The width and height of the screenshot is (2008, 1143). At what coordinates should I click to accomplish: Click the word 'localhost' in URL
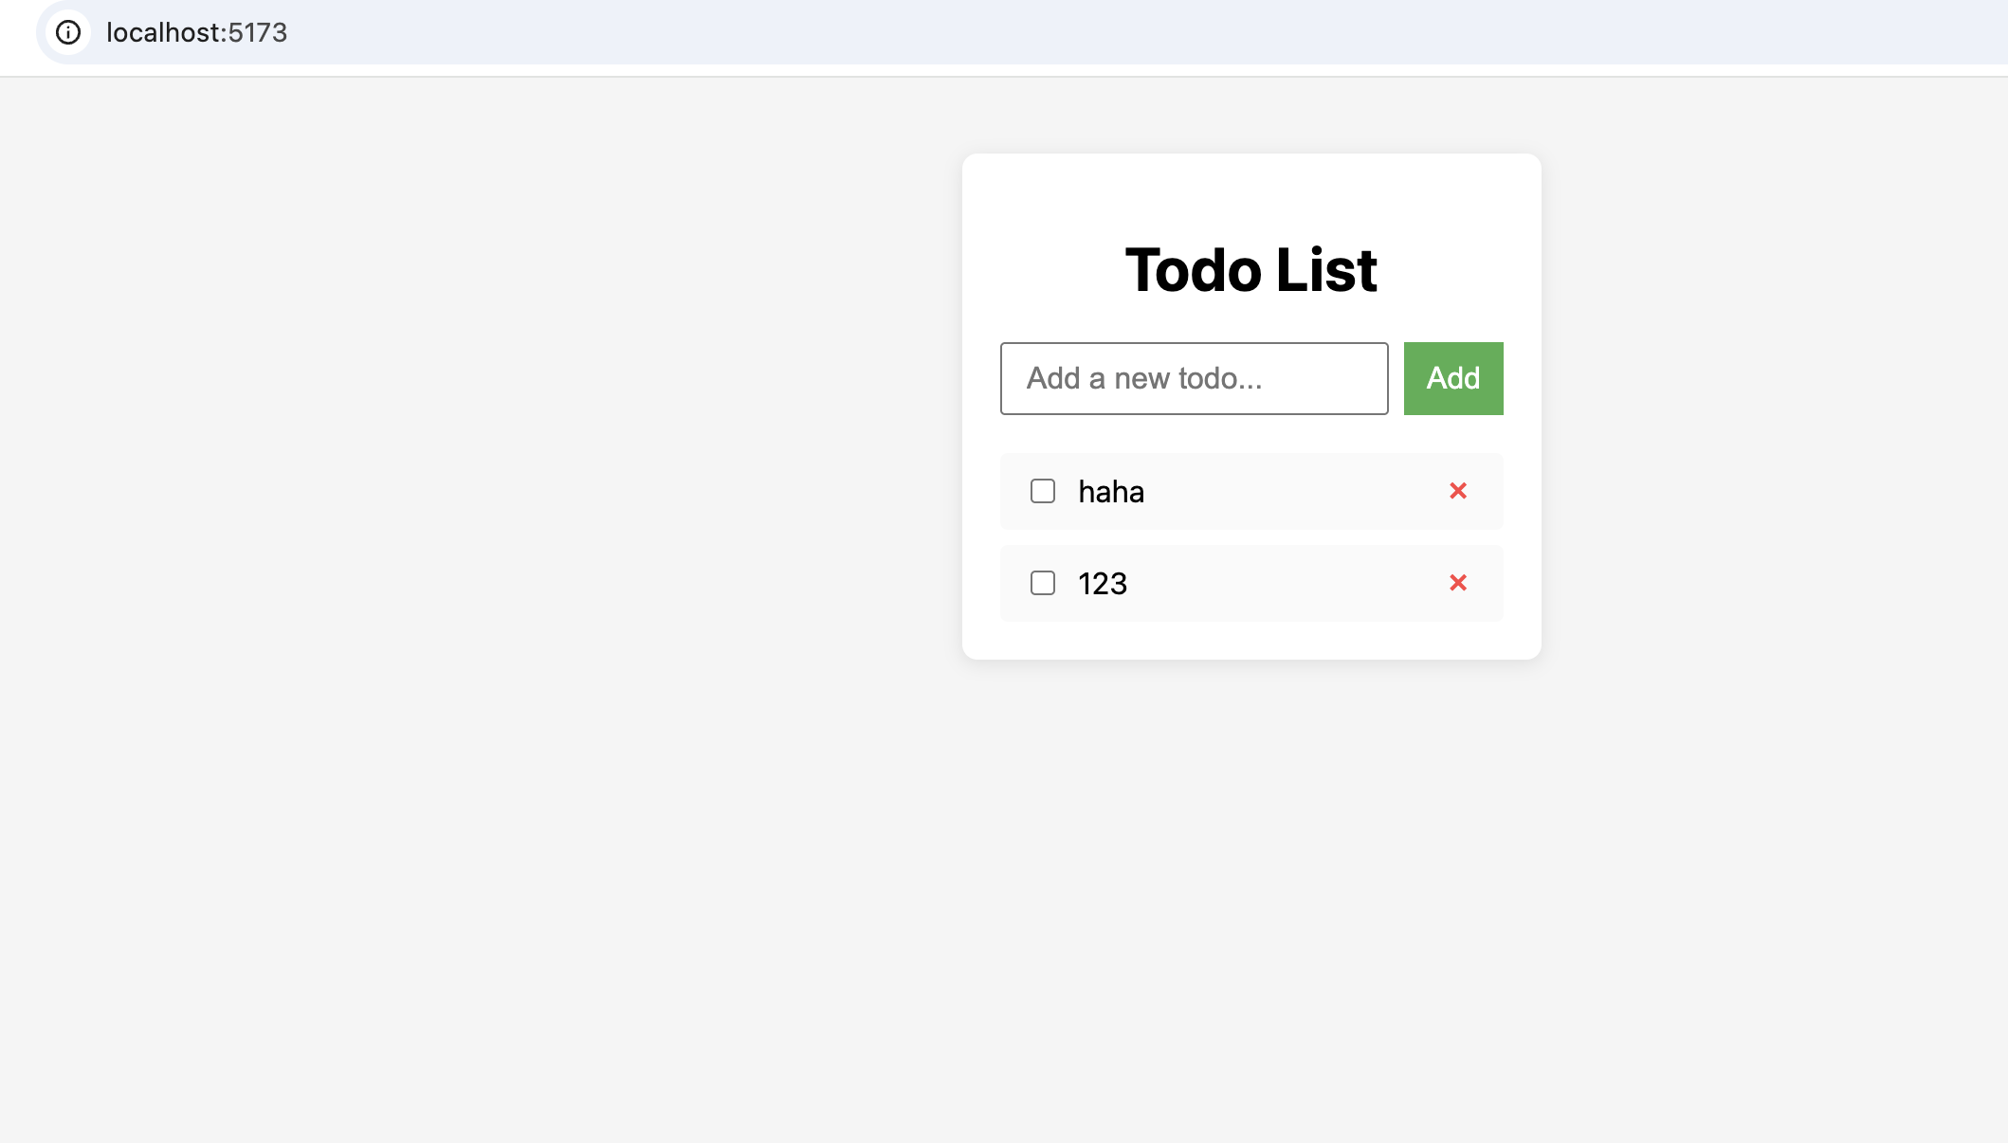pos(163,32)
